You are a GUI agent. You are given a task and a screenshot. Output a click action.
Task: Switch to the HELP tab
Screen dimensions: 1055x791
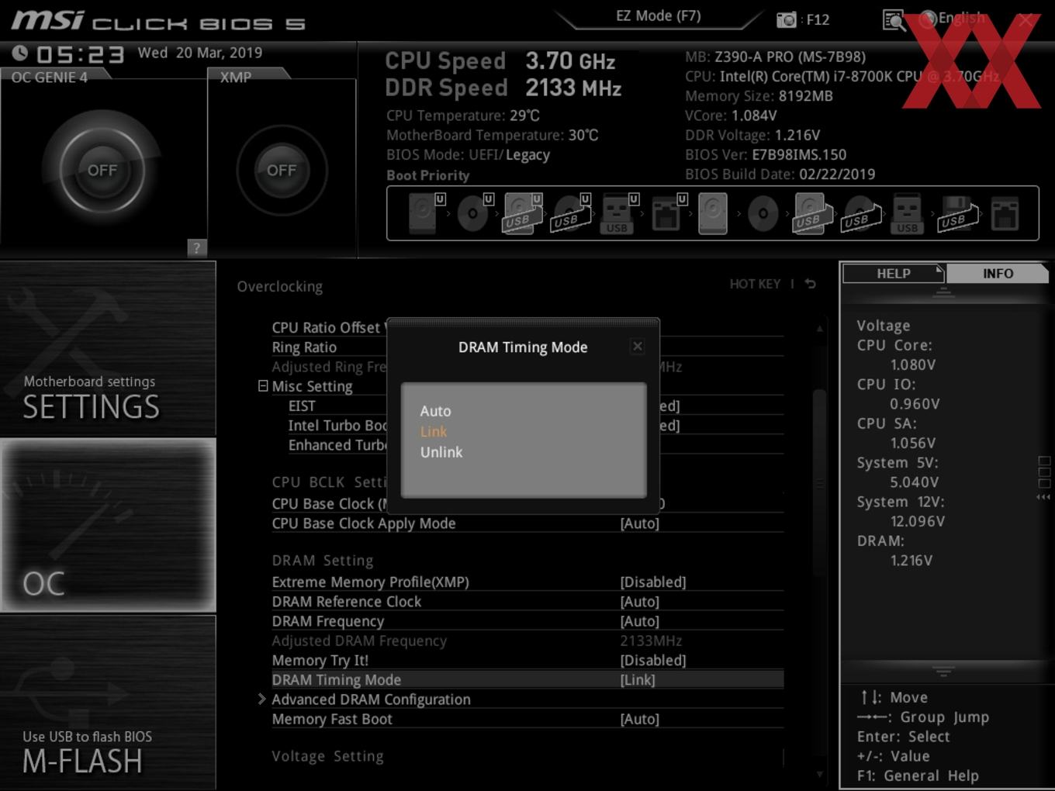tap(893, 274)
